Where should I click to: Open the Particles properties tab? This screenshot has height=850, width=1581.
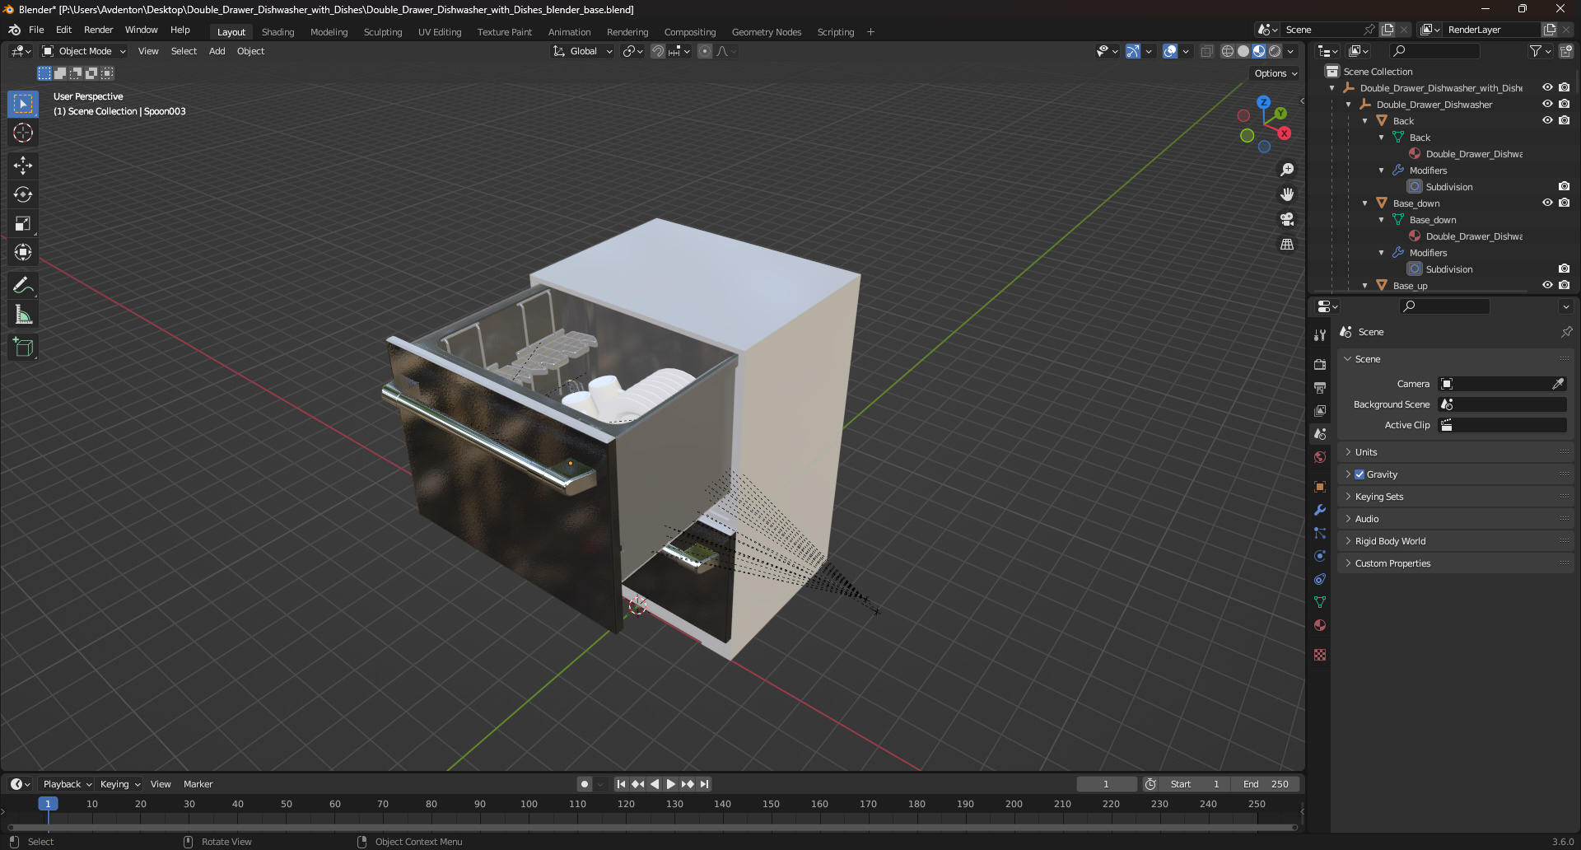pos(1320,533)
